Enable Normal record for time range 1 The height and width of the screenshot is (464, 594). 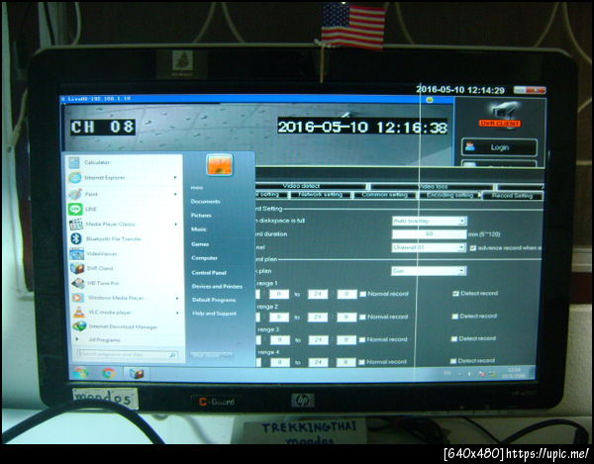coord(363,294)
